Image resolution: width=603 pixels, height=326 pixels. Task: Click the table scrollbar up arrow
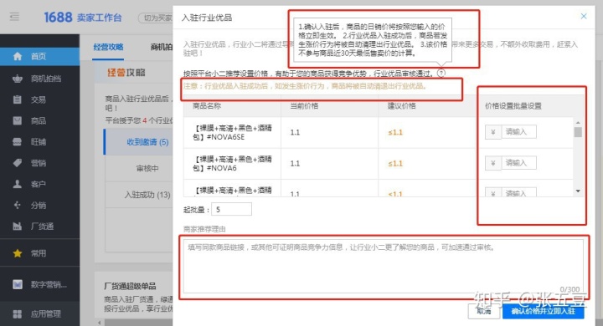[578, 122]
